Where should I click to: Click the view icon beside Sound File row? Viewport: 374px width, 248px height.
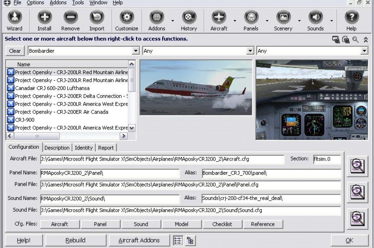pyautogui.click(x=357, y=218)
